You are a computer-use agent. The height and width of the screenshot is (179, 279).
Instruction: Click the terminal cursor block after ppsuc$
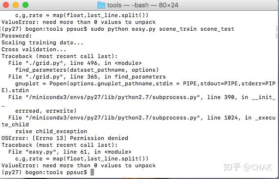pos(92,172)
